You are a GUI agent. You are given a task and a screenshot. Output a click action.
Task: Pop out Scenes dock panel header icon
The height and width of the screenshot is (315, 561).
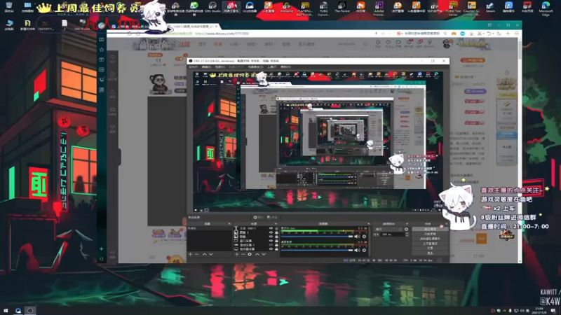click(x=230, y=224)
